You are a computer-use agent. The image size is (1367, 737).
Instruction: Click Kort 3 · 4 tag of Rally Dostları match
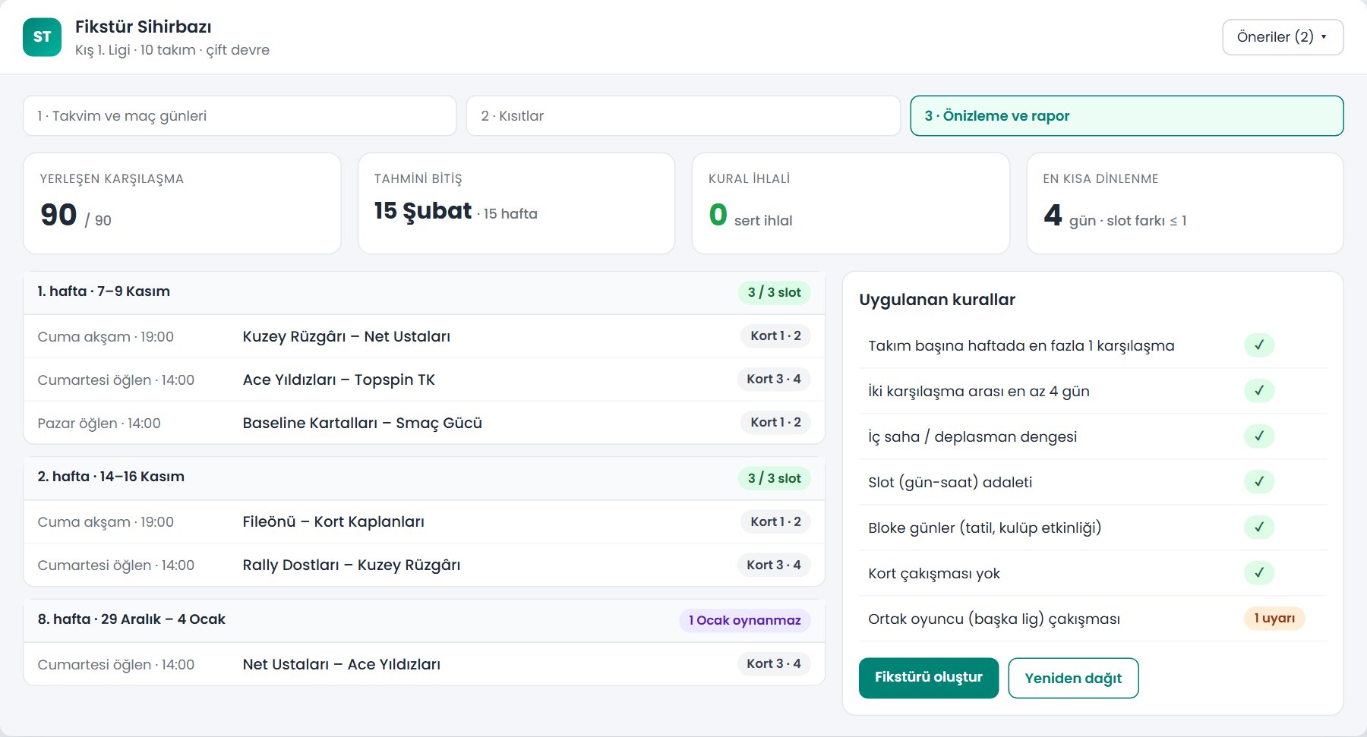click(x=773, y=565)
